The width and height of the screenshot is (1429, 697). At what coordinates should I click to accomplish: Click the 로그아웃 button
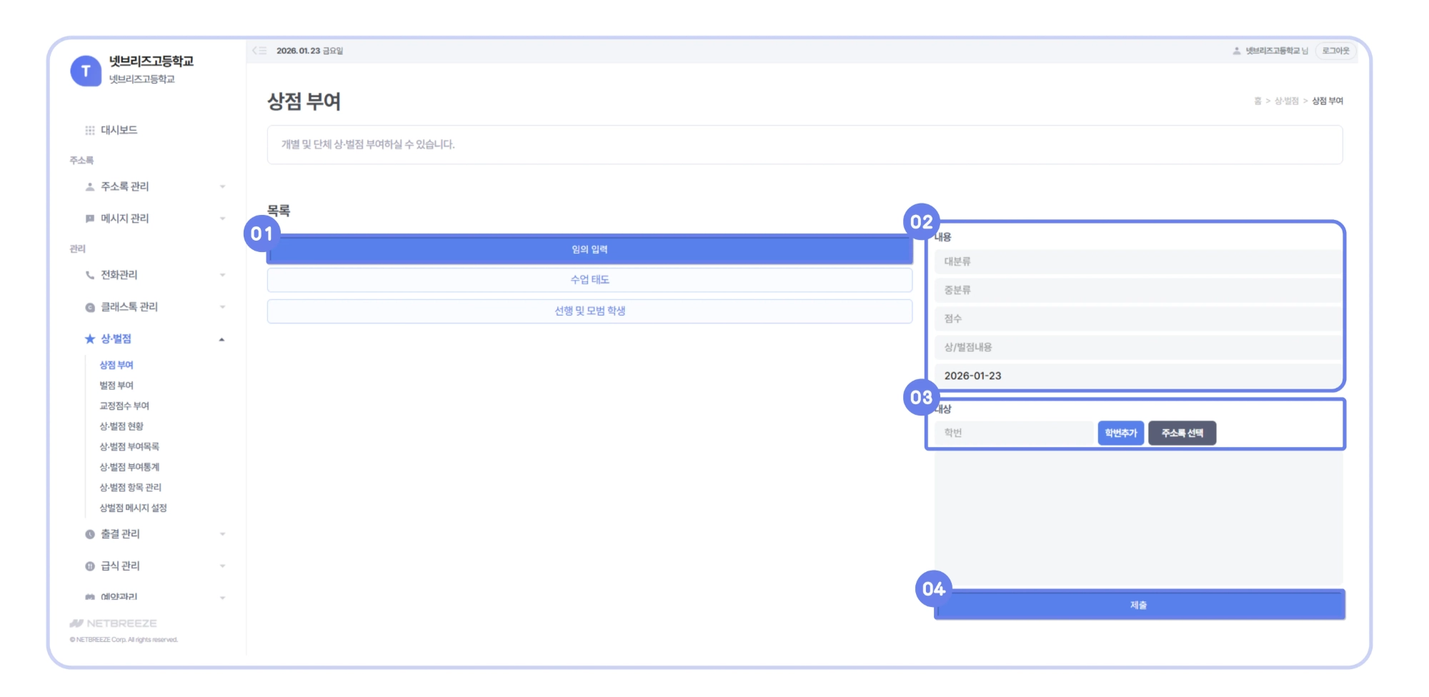(x=1335, y=51)
